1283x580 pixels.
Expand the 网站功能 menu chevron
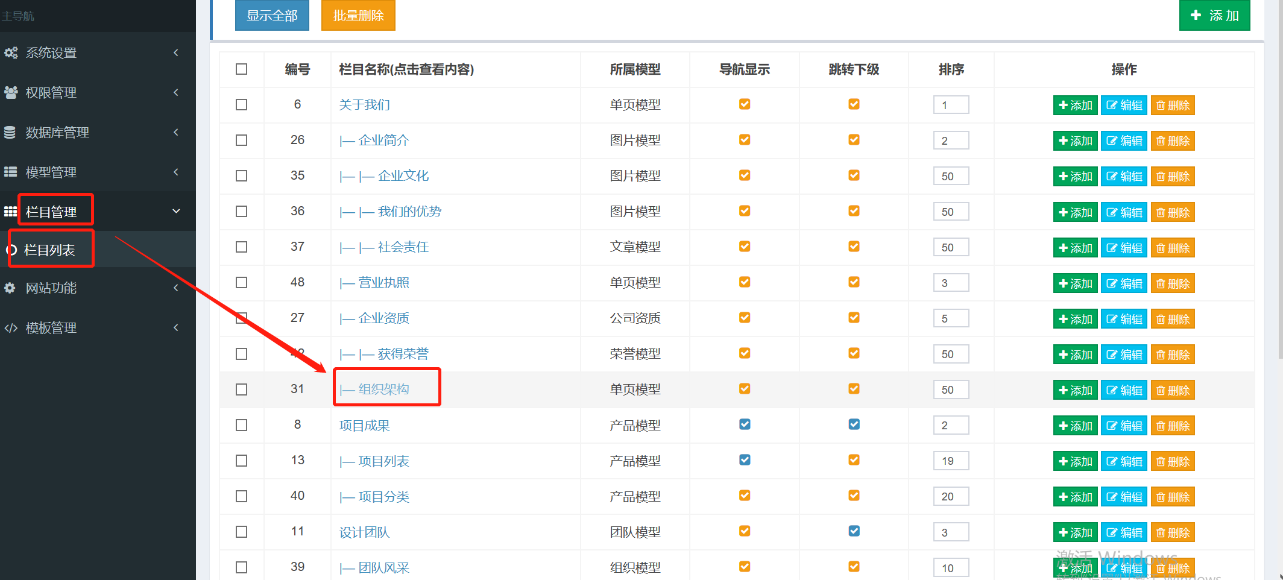coord(176,288)
